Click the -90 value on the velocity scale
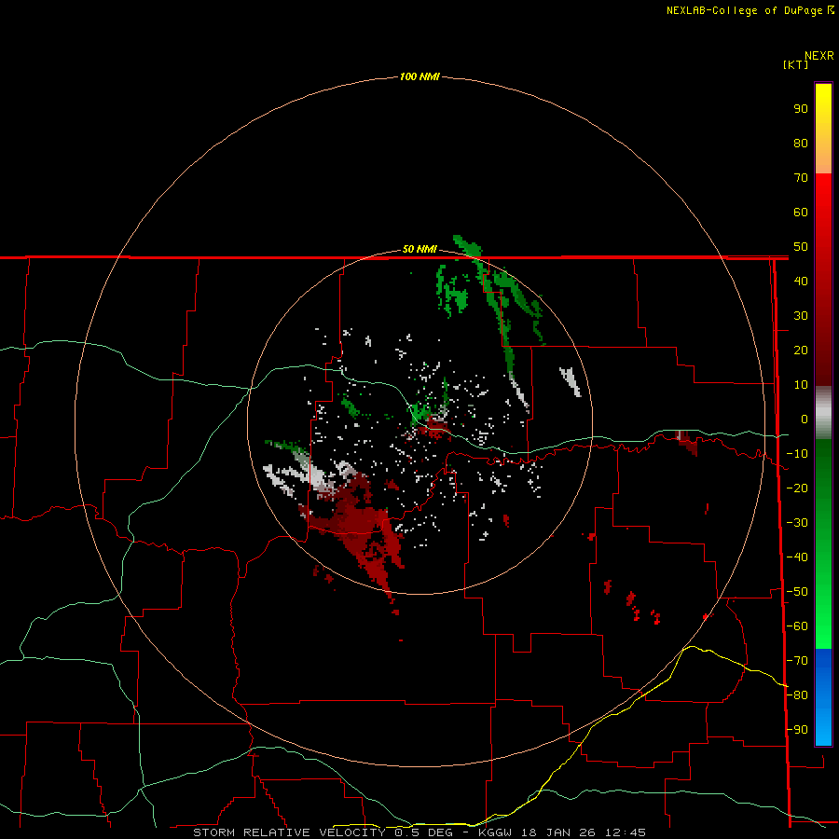This screenshot has height=839, width=839. tap(797, 730)
